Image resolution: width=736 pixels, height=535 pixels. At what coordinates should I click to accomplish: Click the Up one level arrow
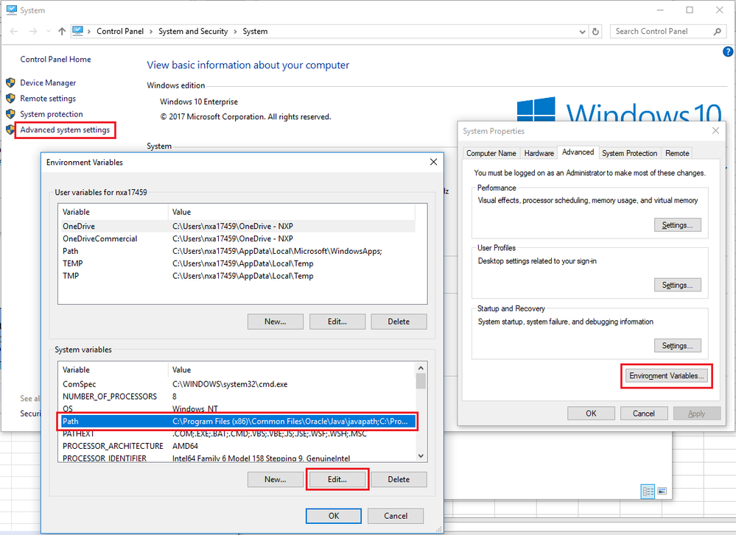tap(62, 32)
